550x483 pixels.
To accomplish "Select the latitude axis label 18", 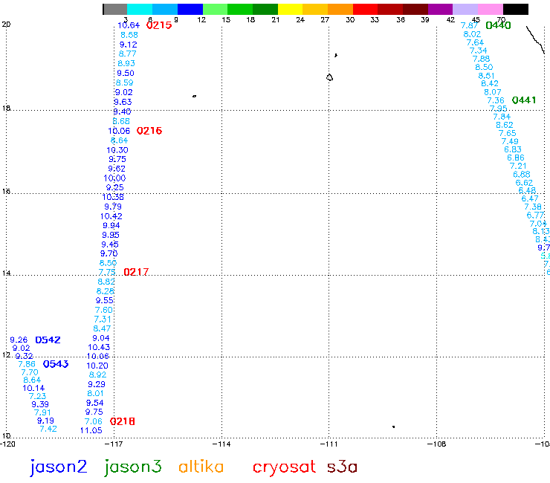I will click(6, 108).
